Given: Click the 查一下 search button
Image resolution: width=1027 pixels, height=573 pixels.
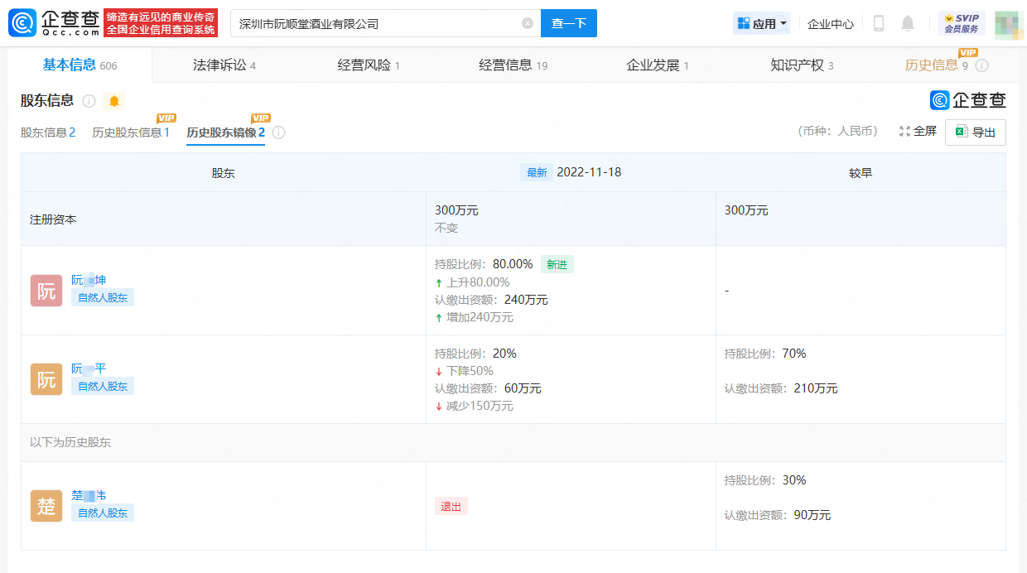Looking at the screenshot, I should pyautogui.click(x=569, y=23).
